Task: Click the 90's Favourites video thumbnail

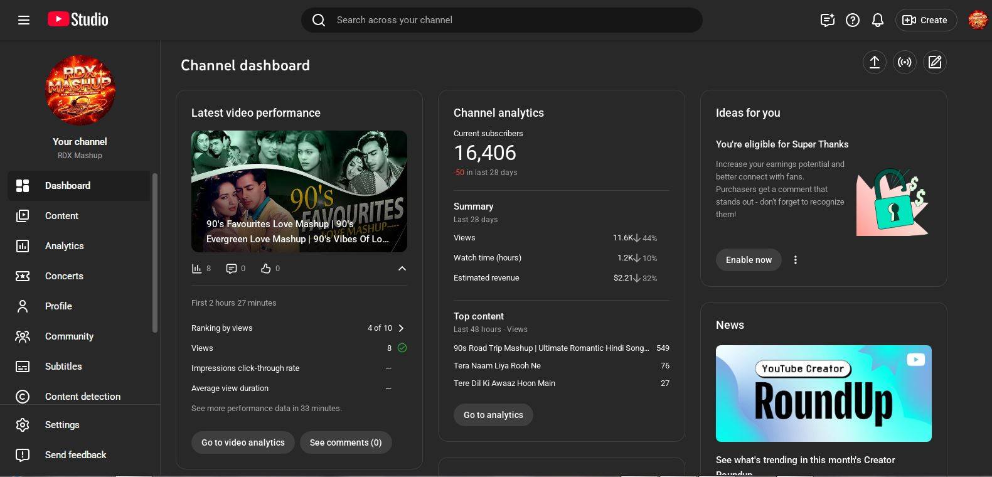Action: 299,191
